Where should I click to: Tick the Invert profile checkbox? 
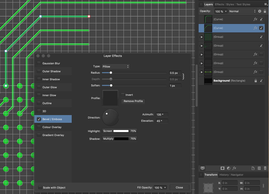123,95
